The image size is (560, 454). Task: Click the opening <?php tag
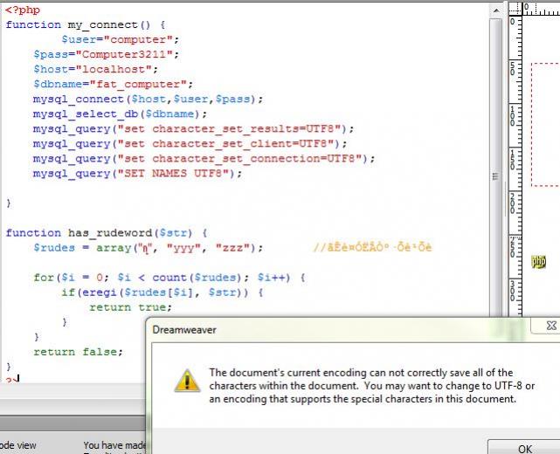22,10
